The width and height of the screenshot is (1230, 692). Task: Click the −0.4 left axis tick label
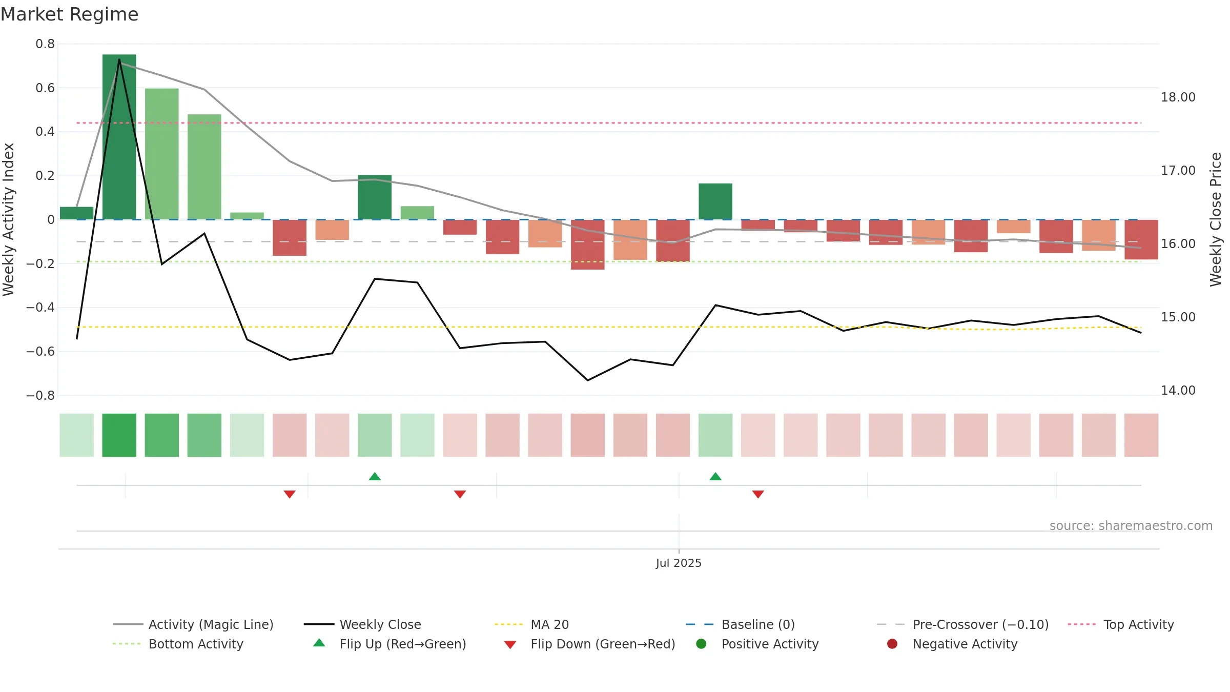(x=40, y=308)
